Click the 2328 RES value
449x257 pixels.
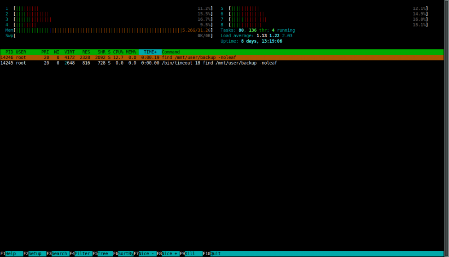[x=85, y=57]
